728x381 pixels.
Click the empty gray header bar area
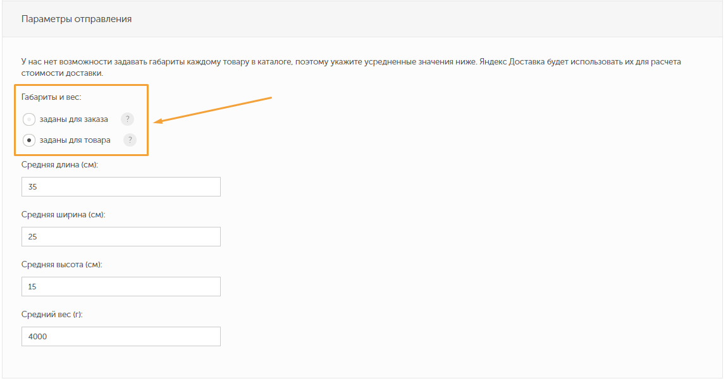coord(443,19)
